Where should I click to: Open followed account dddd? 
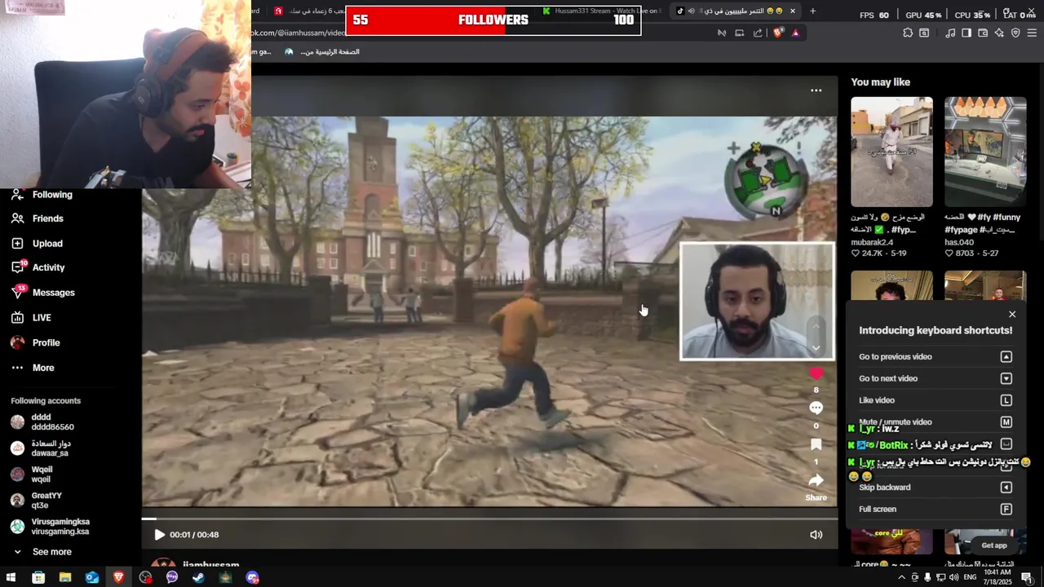[x=42, y=422]
